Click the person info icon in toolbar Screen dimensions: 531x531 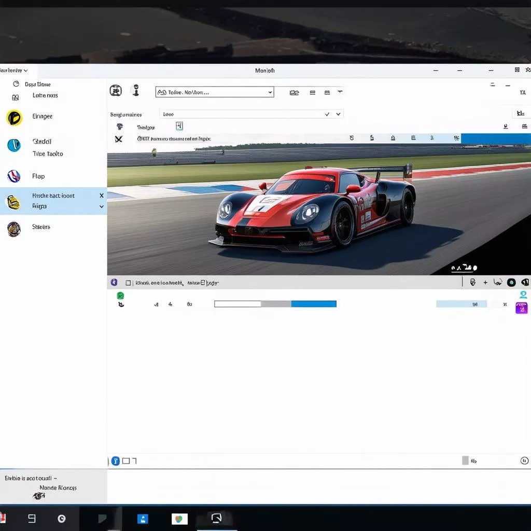pos(135,90)
